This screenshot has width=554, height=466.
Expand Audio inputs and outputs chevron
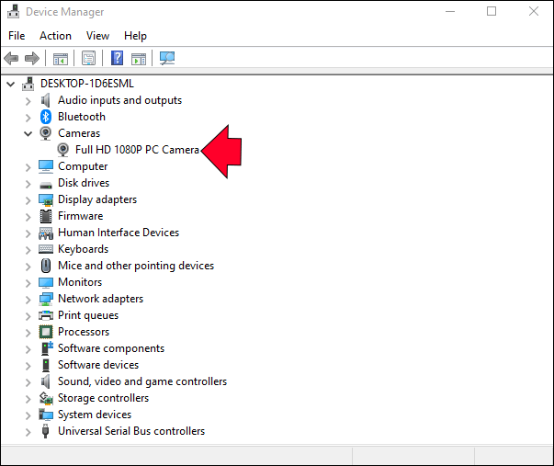coord(28,101)
